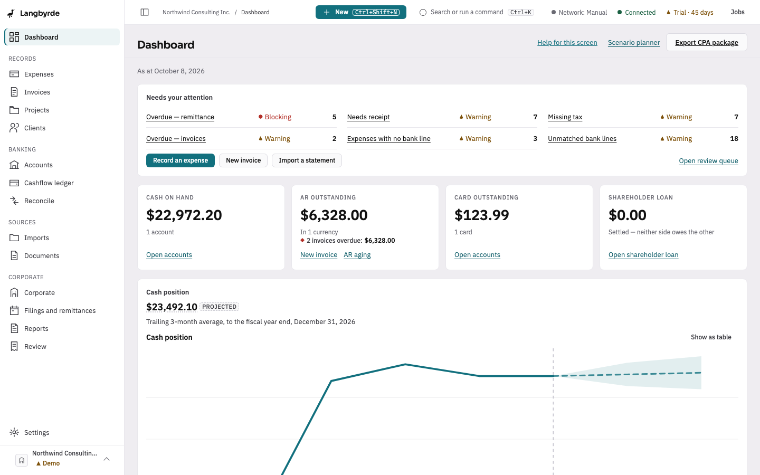This screenshot has width=760, height=475.
Task: Expand the Northwind Consulting company switcher chevron
Action: [x=107, y=459]
